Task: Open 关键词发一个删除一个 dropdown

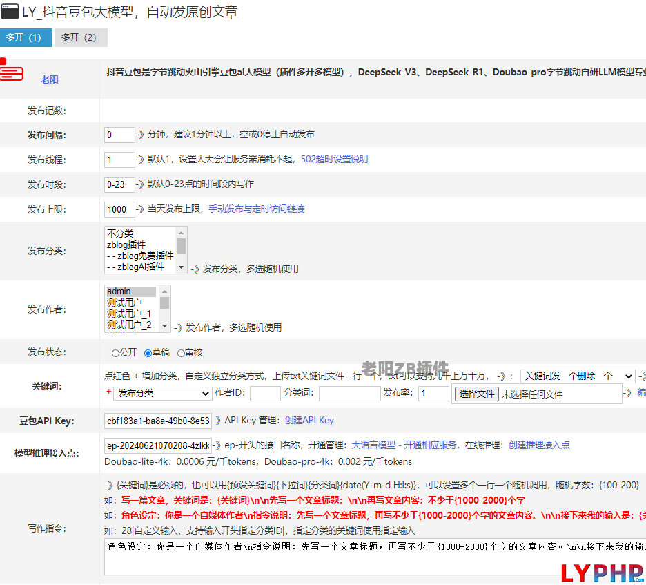Action: (577, 376)
